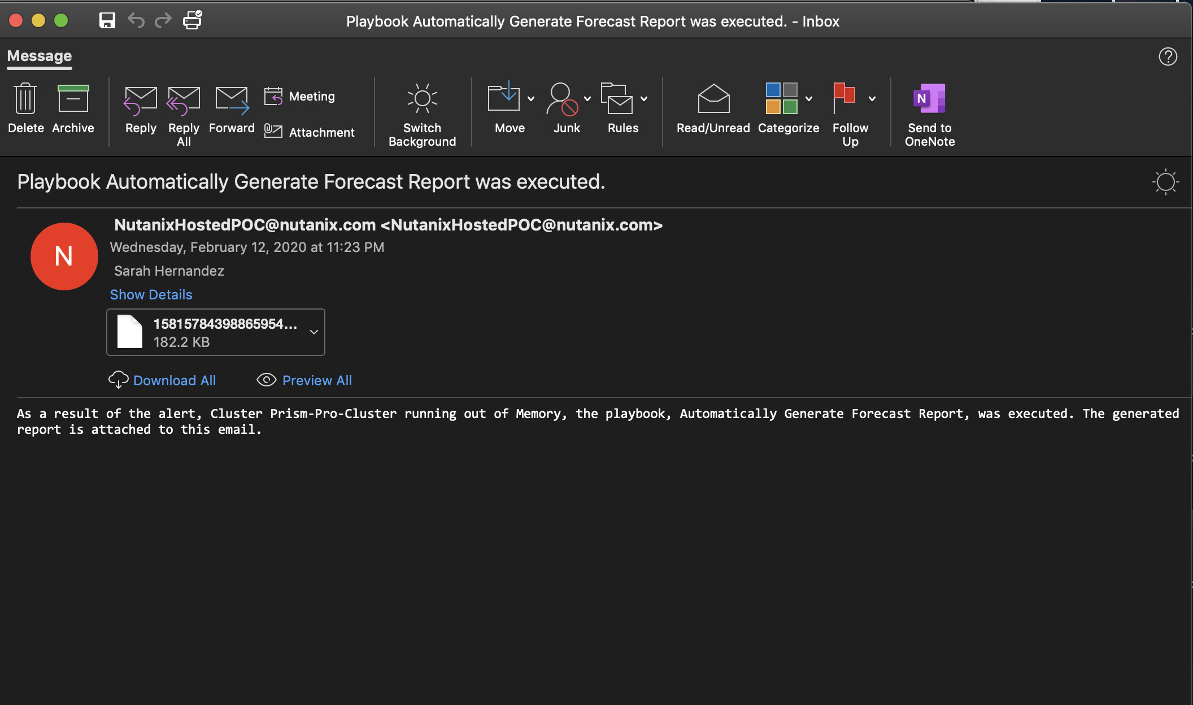
Task: Click recipient name Sarah Hernandez
Action: point(169,271)
